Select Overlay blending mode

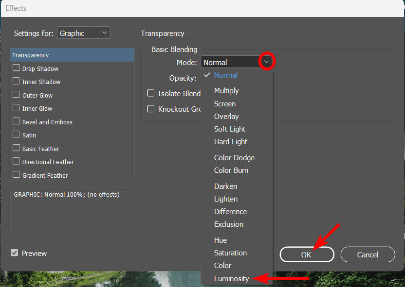click(226, 117)
